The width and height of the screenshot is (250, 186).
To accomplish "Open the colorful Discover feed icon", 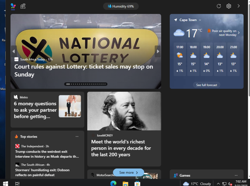I will pos(13,6).
